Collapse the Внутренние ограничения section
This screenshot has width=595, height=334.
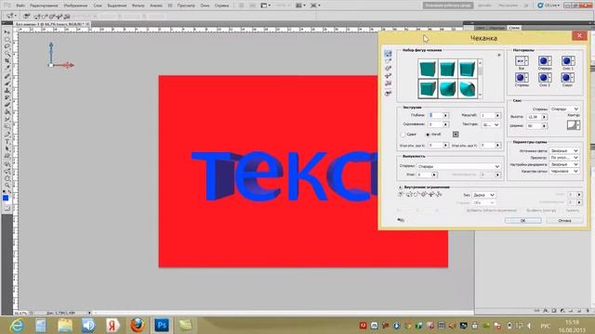pos(400,187)
